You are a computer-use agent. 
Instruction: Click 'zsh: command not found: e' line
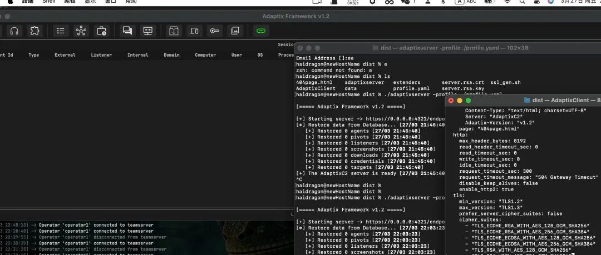coord(334,71)
